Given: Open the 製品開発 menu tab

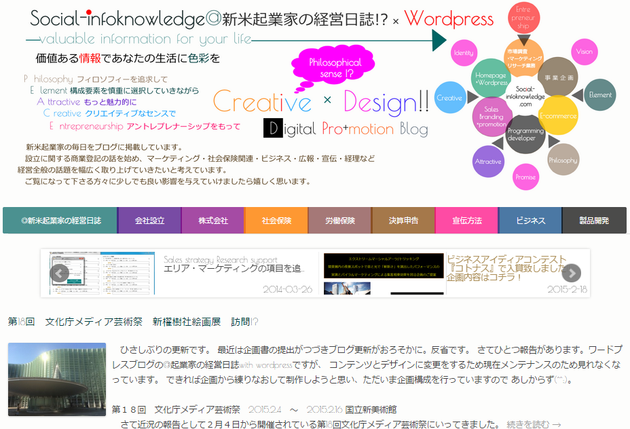Looking at the screenshot, I should [x=594, y=220].
